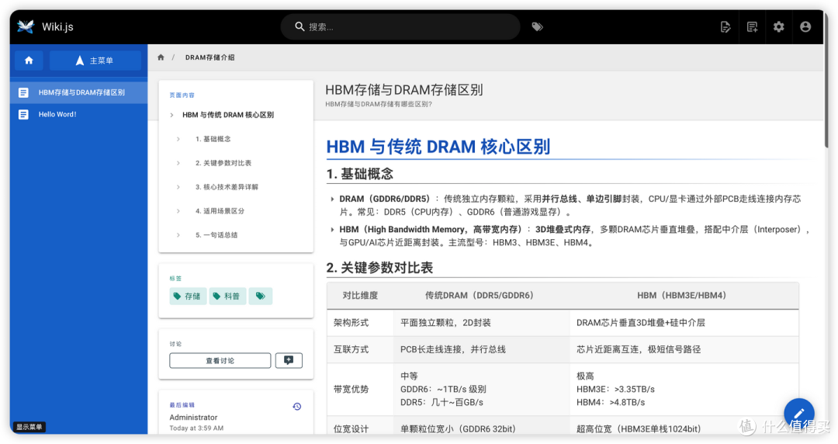
Task: Click the page vertical scrollbar
Action: coord(827,80)
